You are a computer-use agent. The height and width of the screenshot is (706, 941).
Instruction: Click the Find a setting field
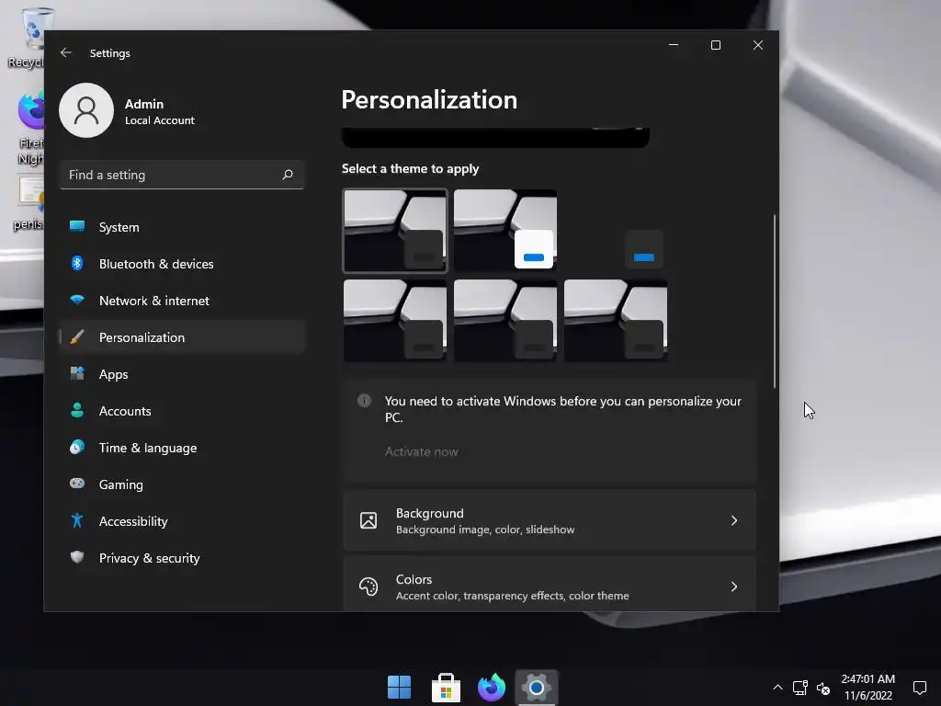(x=182, y=175)
